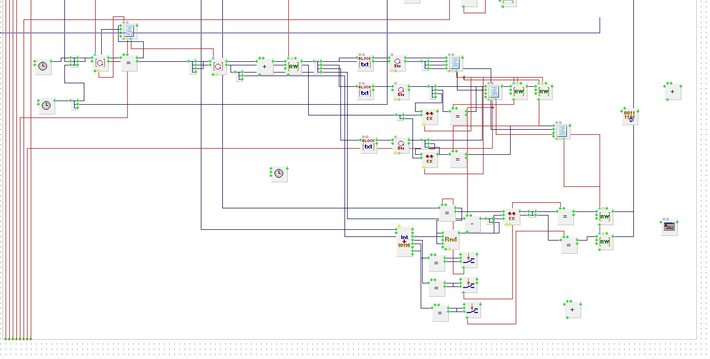The width and height of the screenshot is (710, 359).
Task: Select the loop node right of the top clock
Action: [x=100, y=63]
